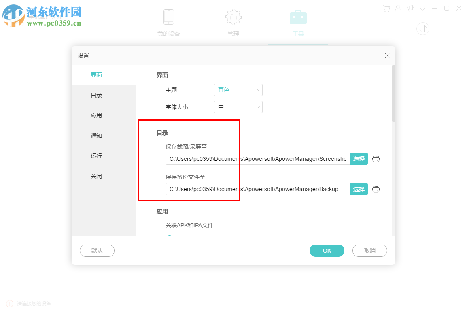Click the megaphone announcement icon
The width and height of the screenshot is (467, 311).
[x=410, y=8]
